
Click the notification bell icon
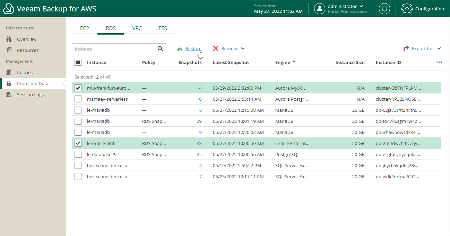384,9
